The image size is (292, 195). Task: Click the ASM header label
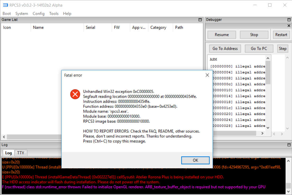click(213, 59)
